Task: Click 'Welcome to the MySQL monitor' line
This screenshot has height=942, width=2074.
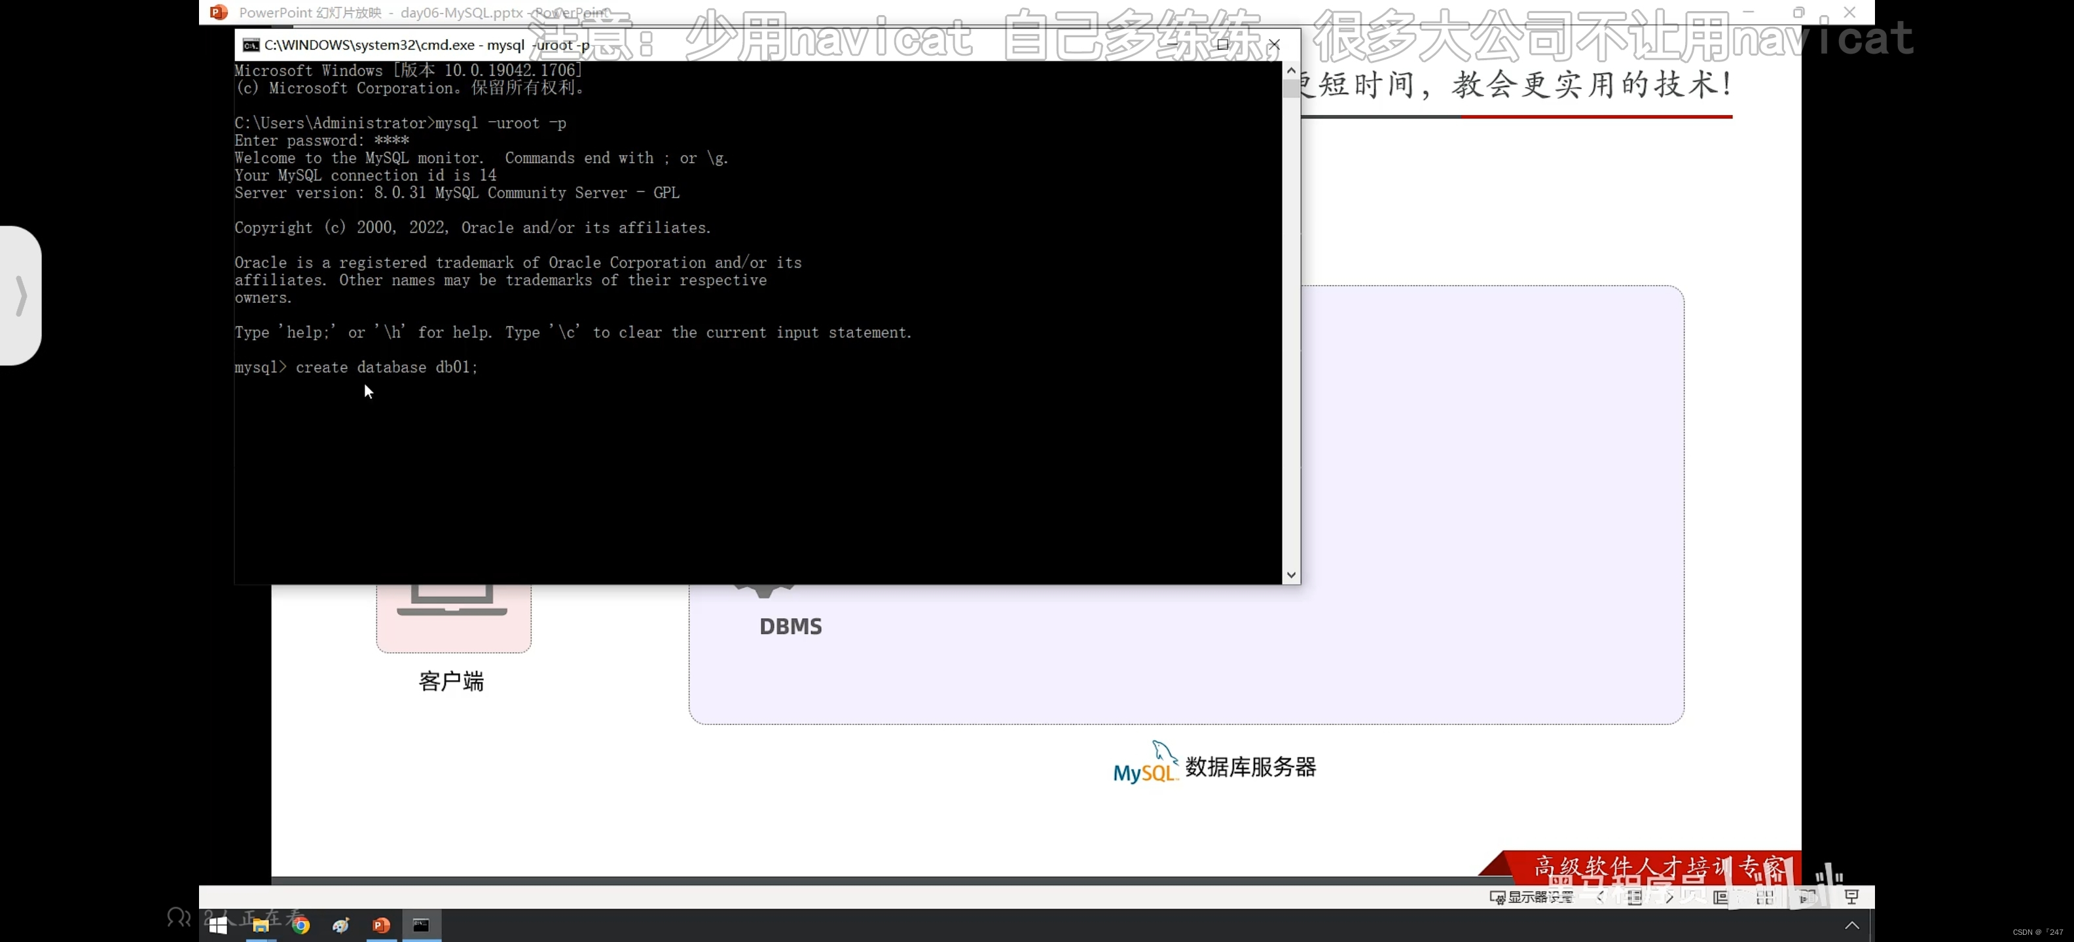Action: point(481,158)
